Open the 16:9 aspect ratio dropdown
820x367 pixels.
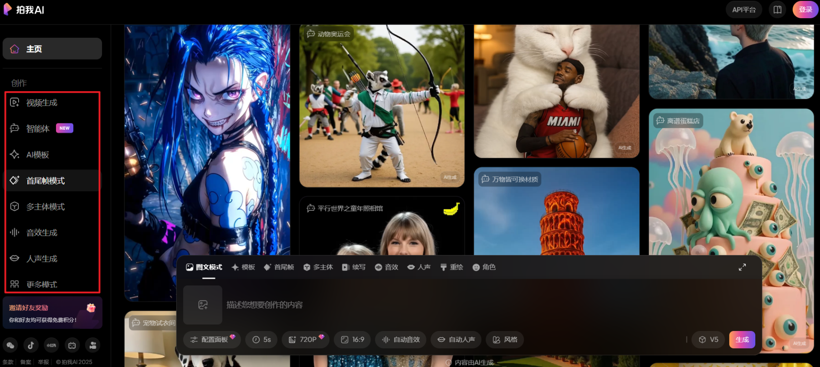pyautogui.click(x=353, y=340)
